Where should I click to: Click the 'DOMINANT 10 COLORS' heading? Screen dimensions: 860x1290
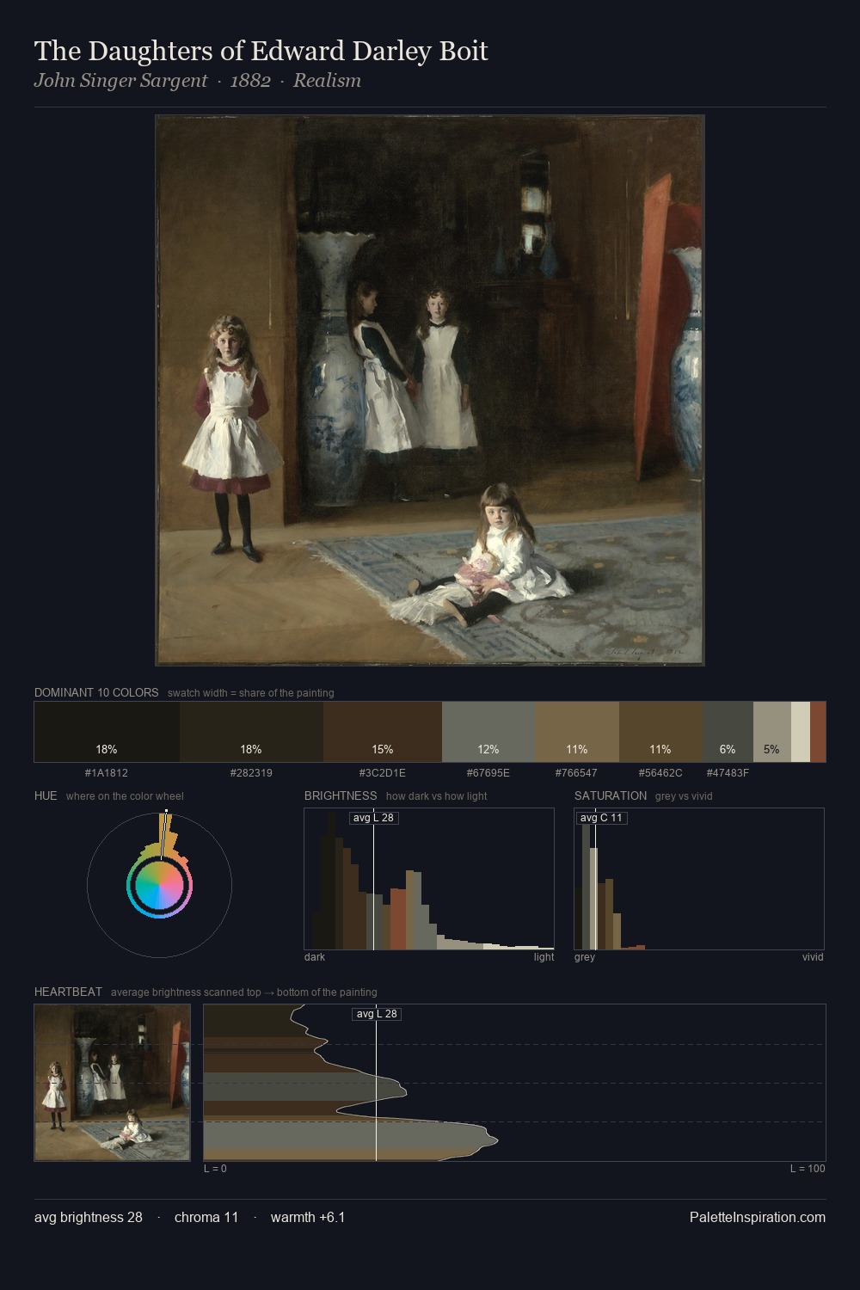(96, 692)
